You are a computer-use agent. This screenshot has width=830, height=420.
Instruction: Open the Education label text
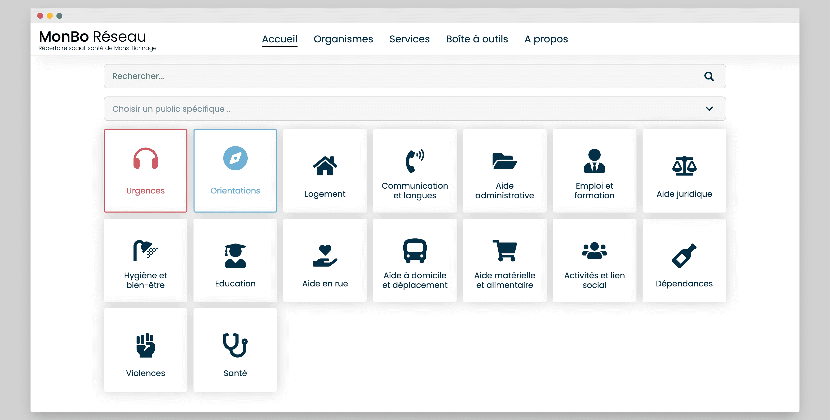[x=235, y=284]
